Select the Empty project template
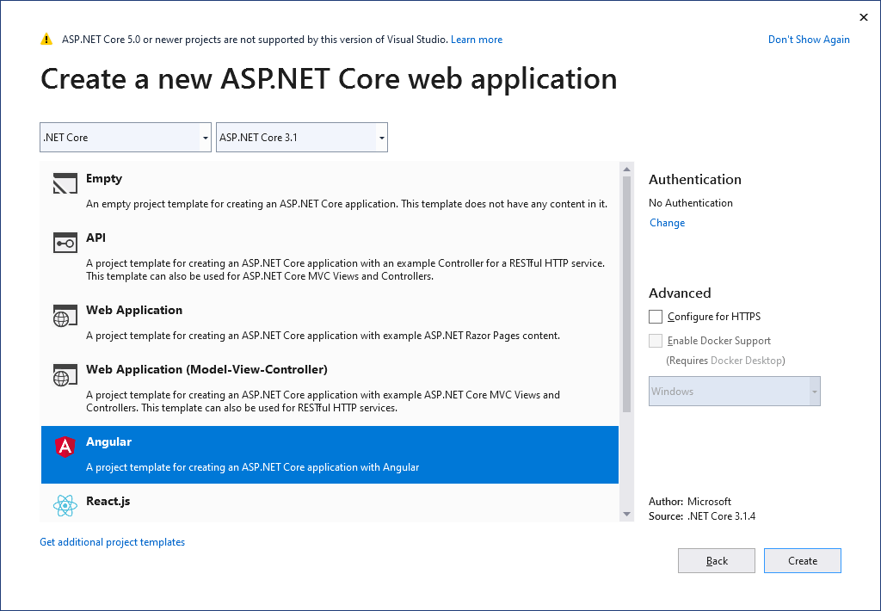The width and height of the screenshot is (881, 611). (x=330, y=190)
